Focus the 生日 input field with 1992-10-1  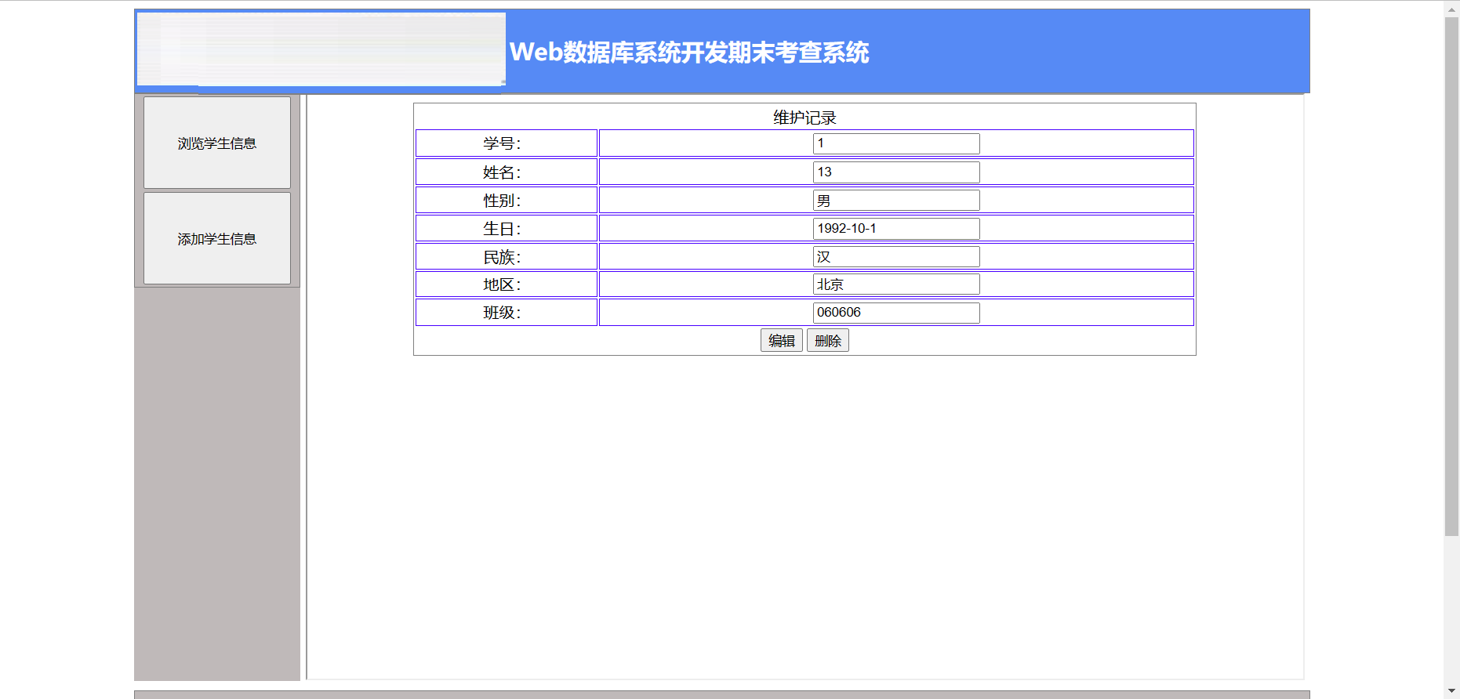coord(896,228)
